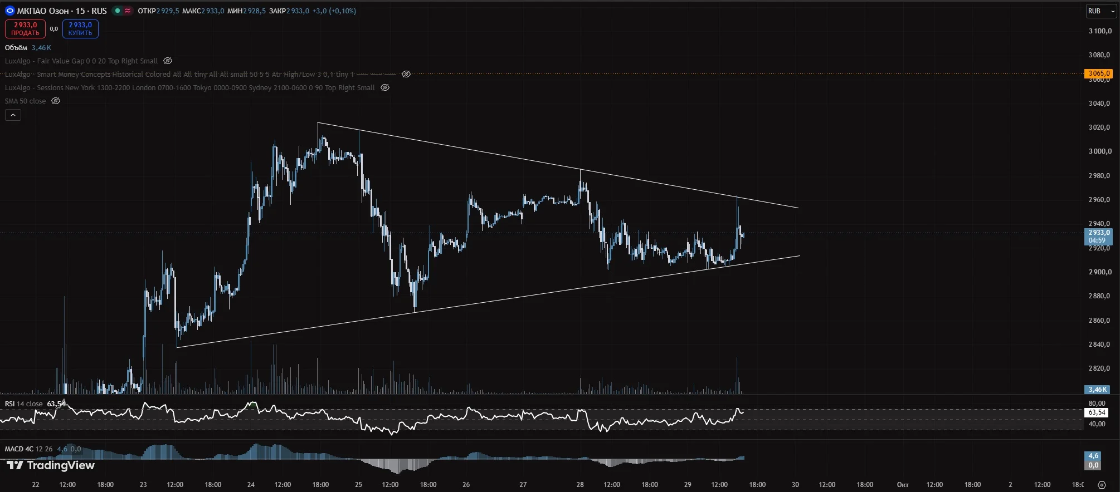Open chart settings hexagon icon
The image size is (1120, 492).
point(1102,485)
